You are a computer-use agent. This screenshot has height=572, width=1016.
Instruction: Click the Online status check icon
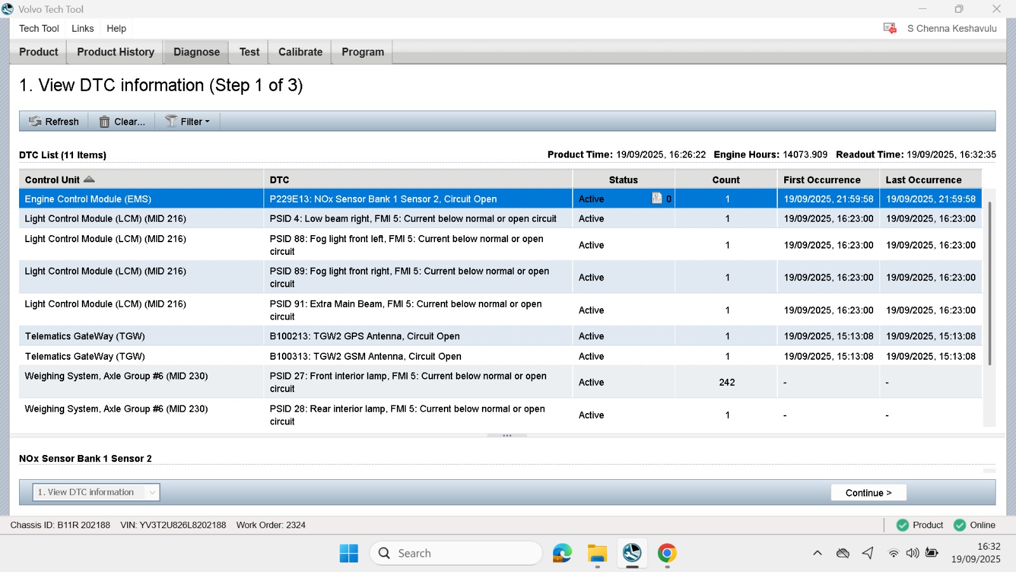tap(959, 525)
